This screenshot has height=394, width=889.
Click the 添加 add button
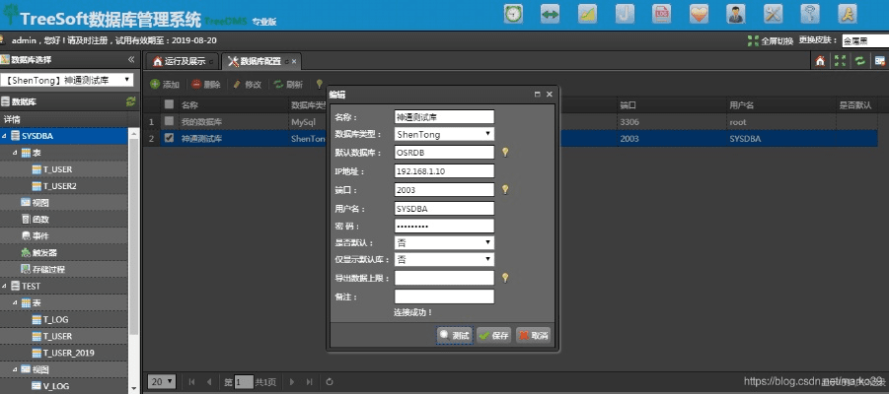(x=165, y=85)
